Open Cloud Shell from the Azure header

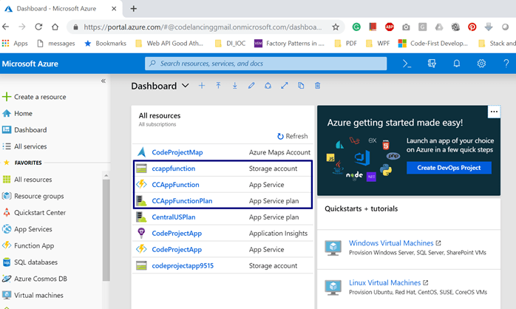(407, 64)
